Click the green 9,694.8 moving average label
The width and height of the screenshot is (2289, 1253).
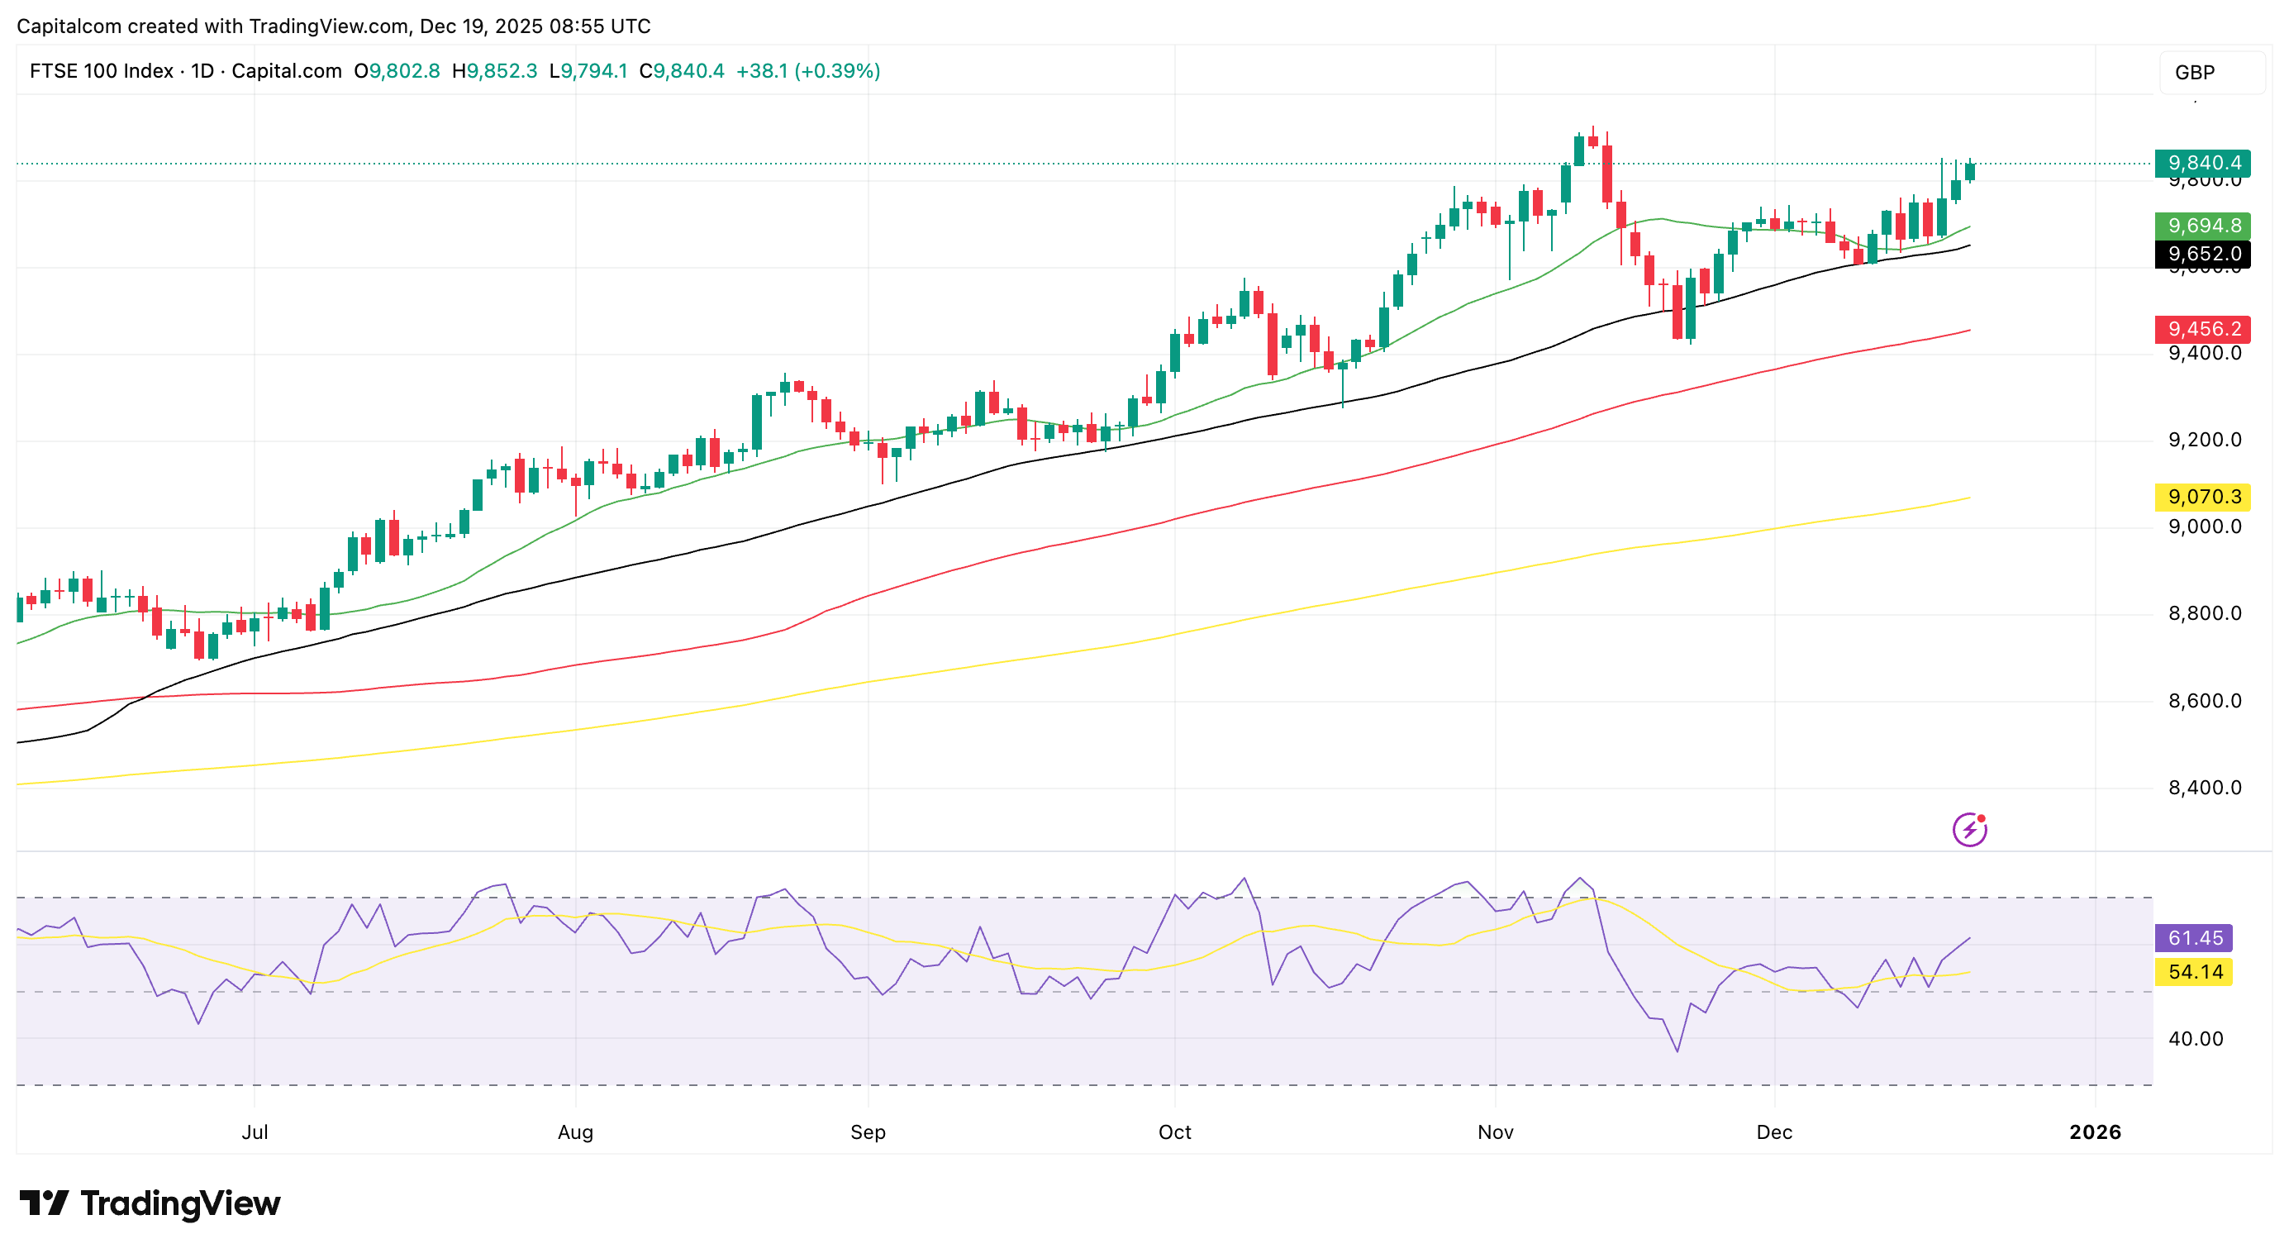(x=2203, y=226)
